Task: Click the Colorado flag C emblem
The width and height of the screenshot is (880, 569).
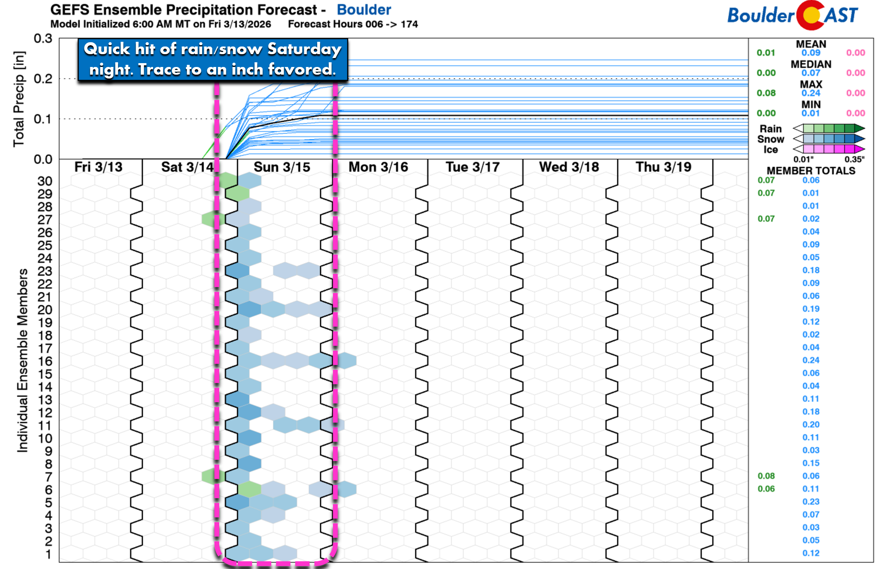Action: pyautogui.click(x=811, y=15)
